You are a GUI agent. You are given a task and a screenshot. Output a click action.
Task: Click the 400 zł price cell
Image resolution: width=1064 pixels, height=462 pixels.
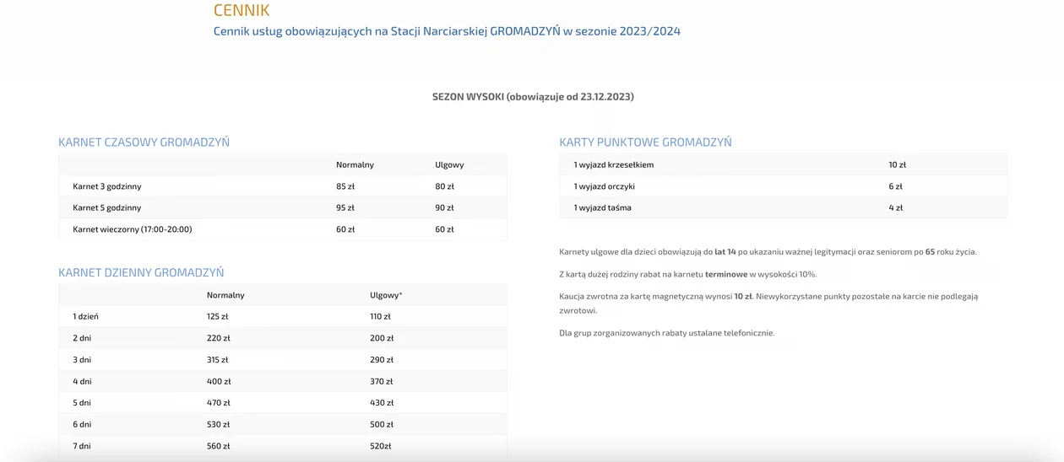219,381
